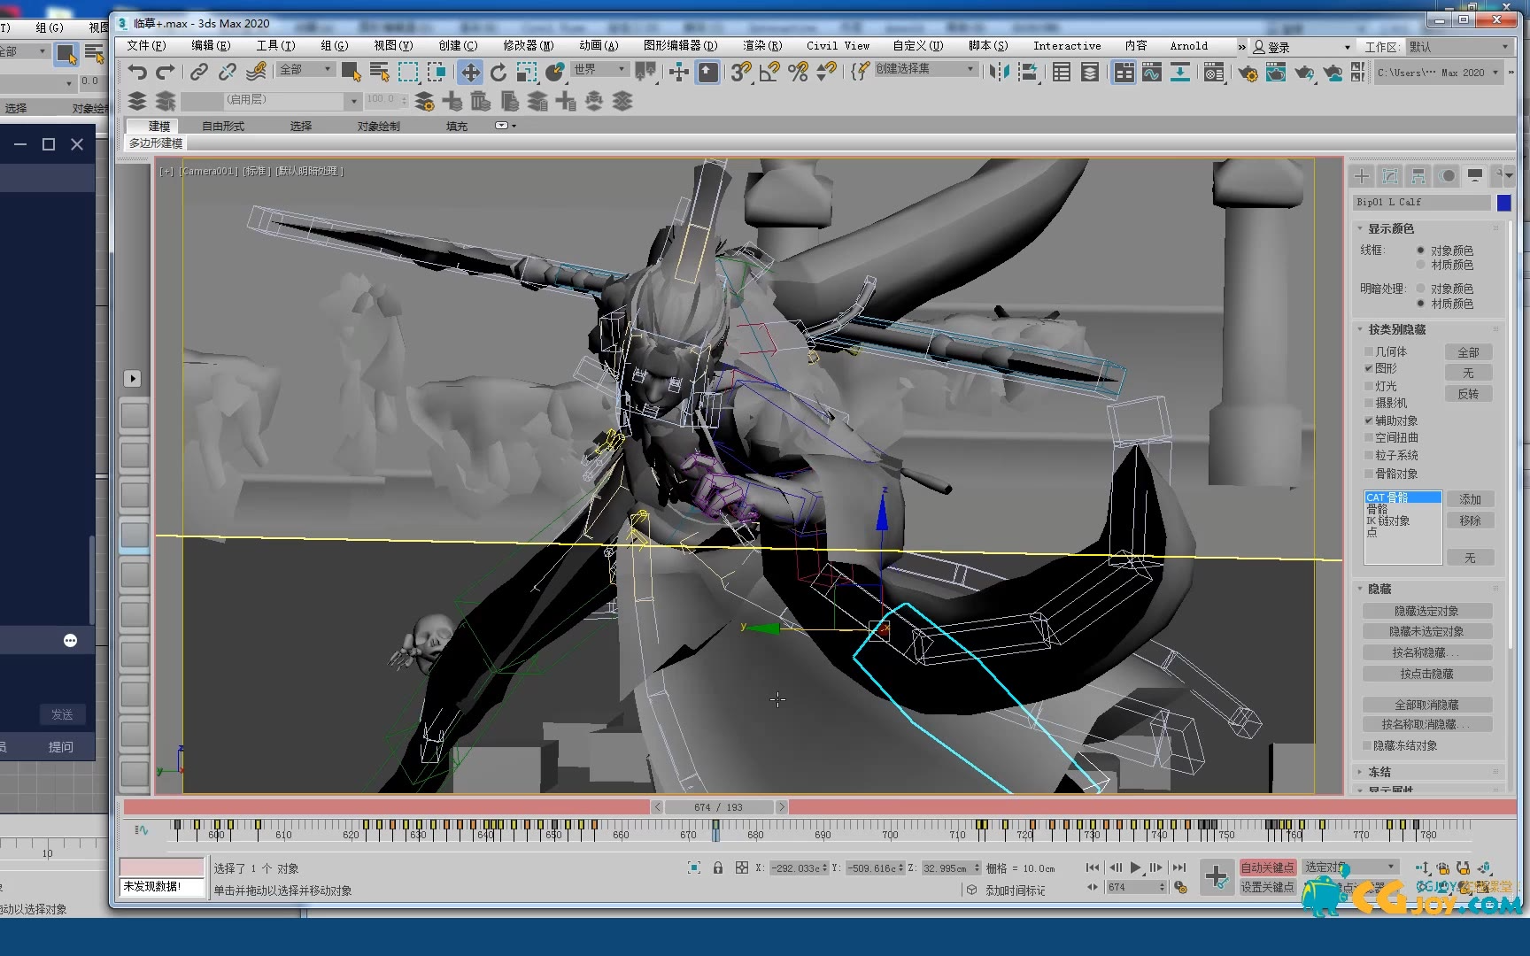This screenshot has height=956, width=1530.
Task: Click the blue object color swatch
Action: tap(1503, 203)
